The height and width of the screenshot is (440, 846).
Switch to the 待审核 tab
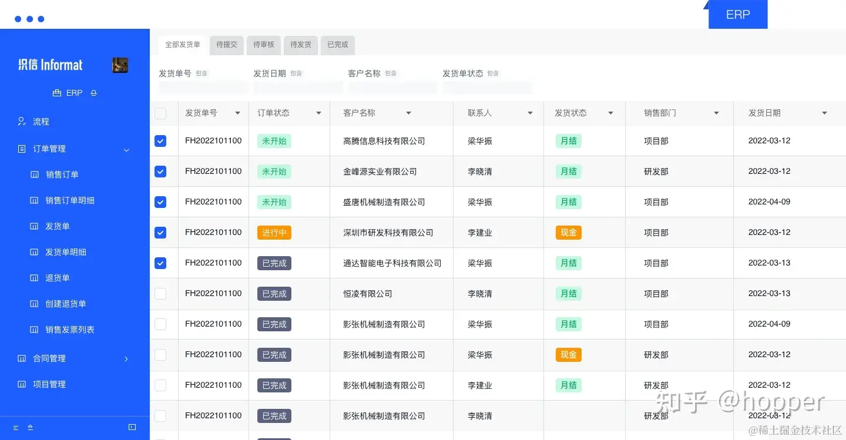click(x=264, y=45)
